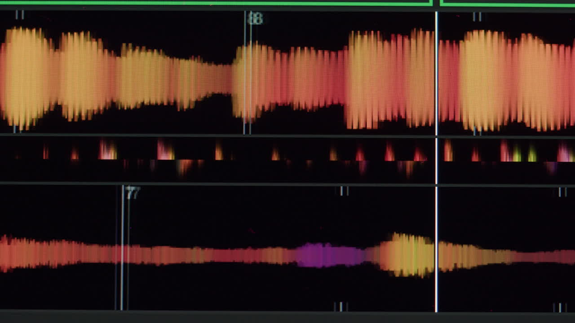Image resolution: width=575 pixels, height=323 pixels.
Task: Click beat tick at top-left of upper waveform
Action: [19, 15]
